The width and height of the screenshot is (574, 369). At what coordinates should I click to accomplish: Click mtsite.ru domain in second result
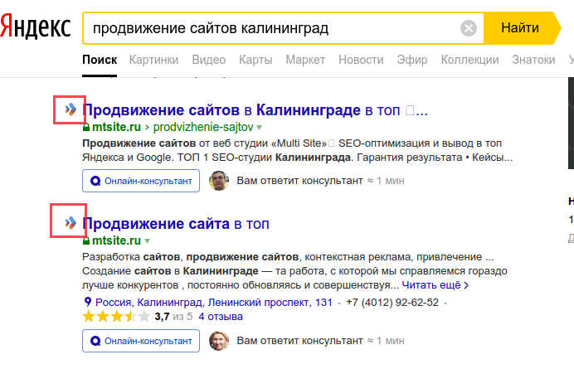click(116, 240)
